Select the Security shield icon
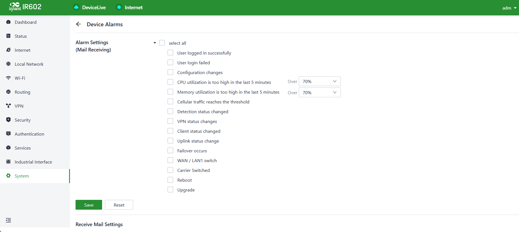This screenshot has width=519, height=232. pos(8,120)
